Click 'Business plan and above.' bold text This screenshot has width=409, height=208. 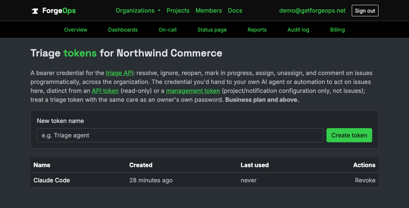click(x=262, y=100)
